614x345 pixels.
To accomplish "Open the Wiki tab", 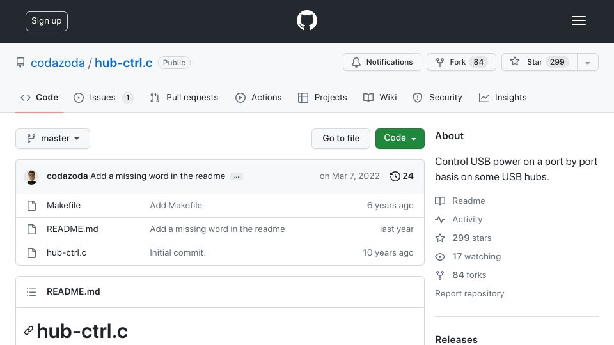I will click(380, 97).
